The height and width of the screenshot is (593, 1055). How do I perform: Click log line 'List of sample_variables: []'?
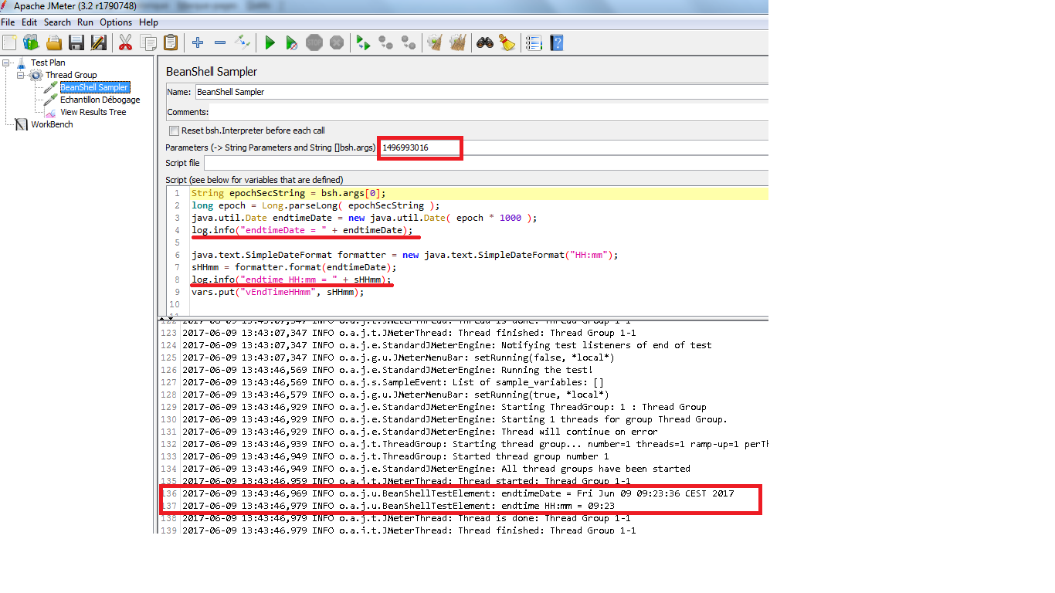[x=393, y=382]
